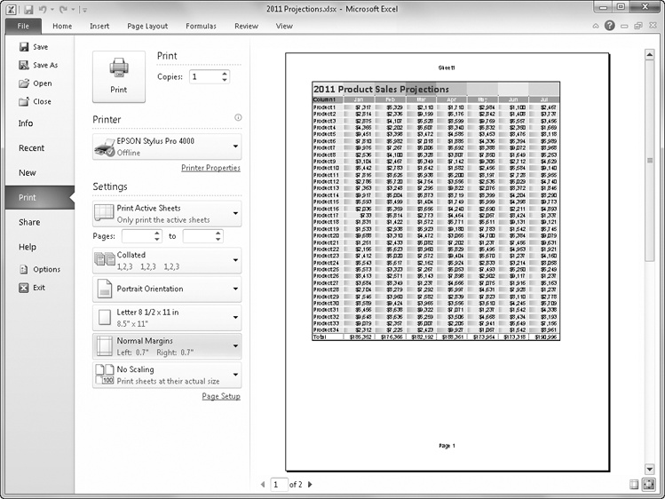Click the Save As icon
The width and height of the screenshot is (665, 499).
pos(24,65)
